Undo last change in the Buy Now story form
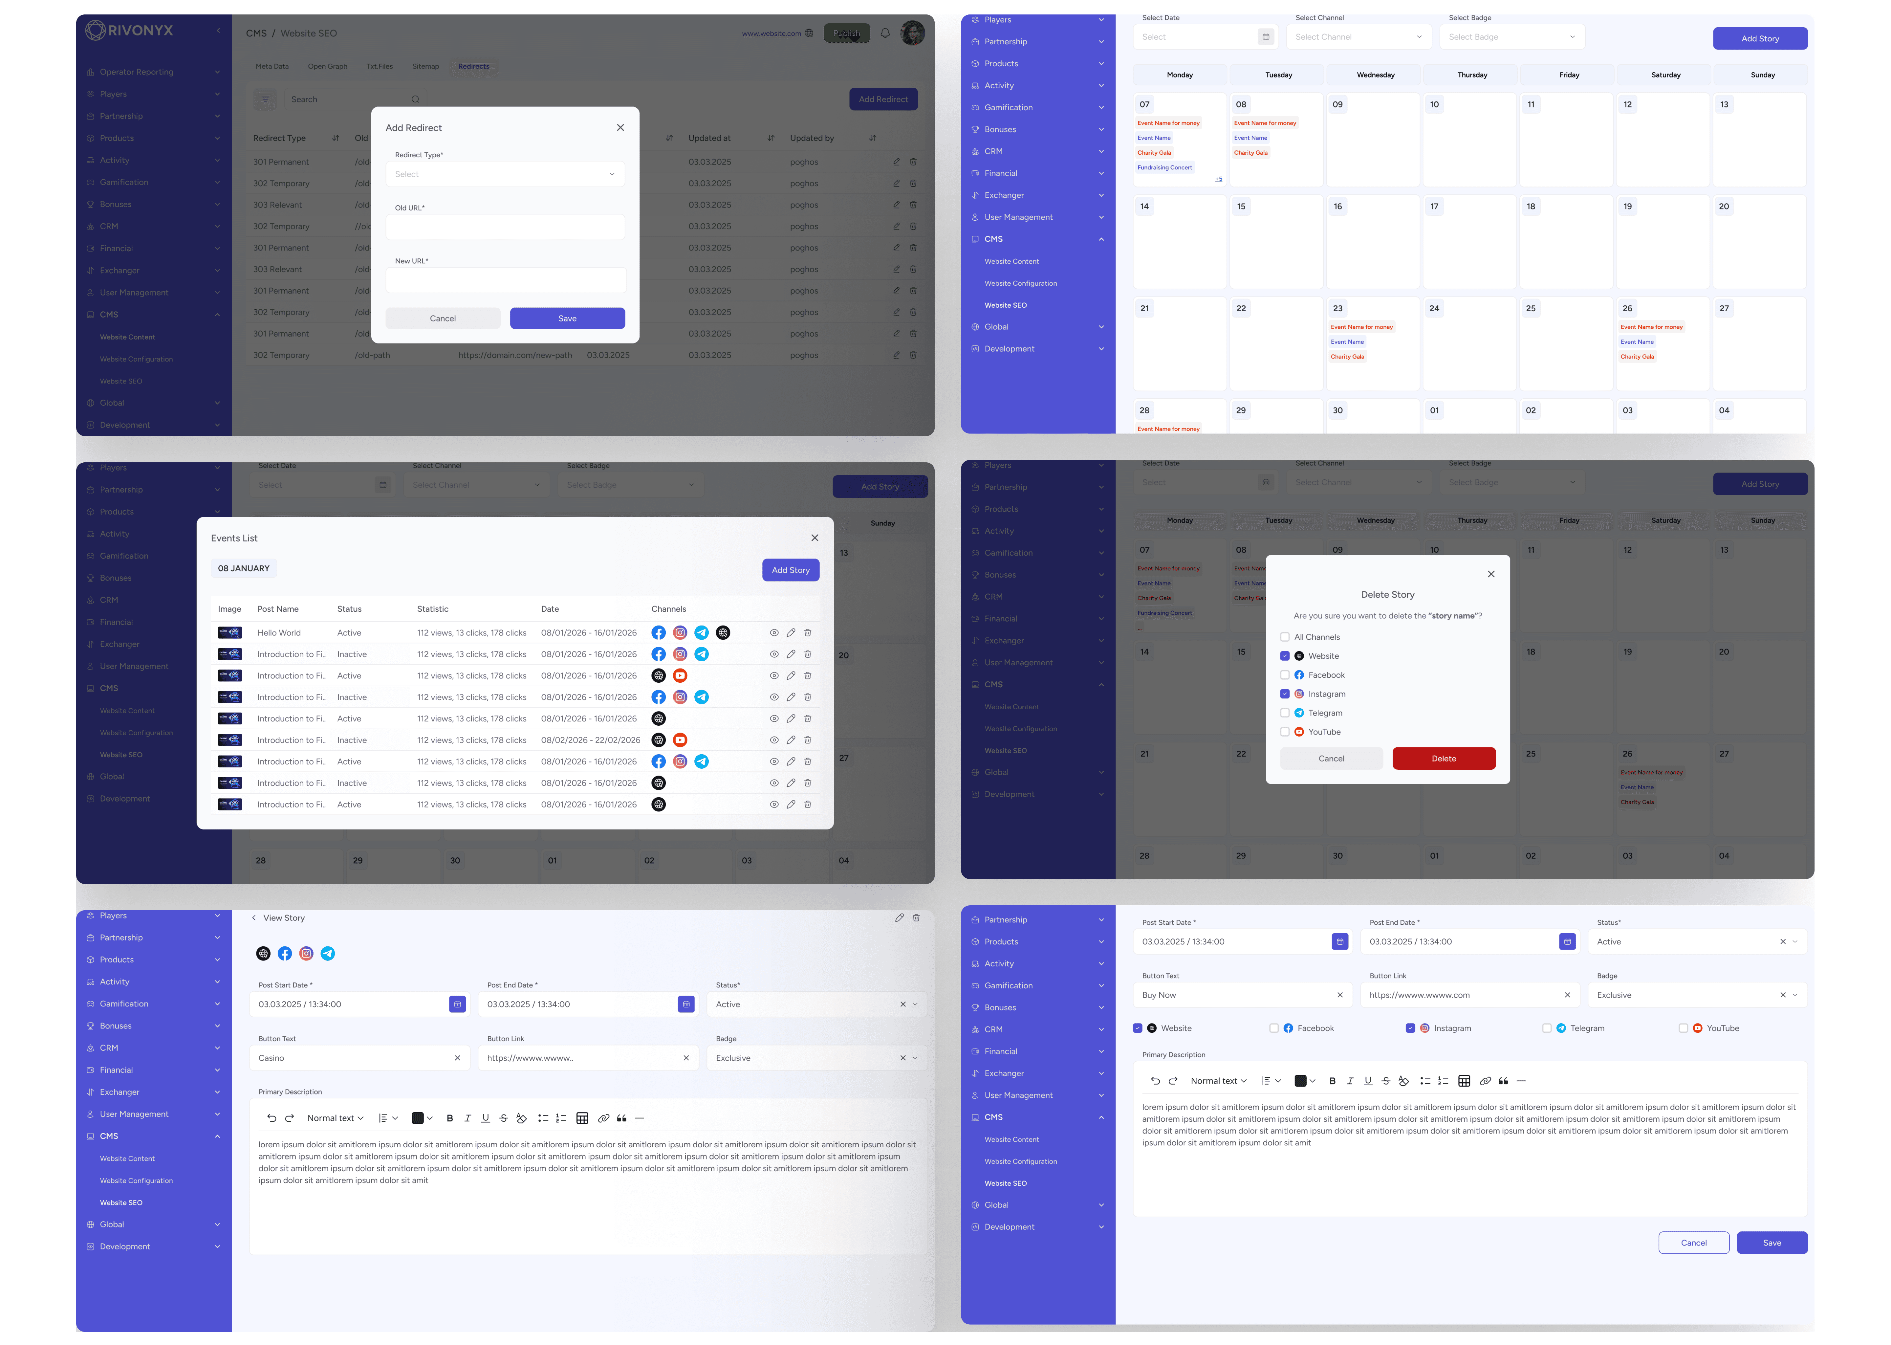1891x1345 pixels. tap(1155, 1081)
